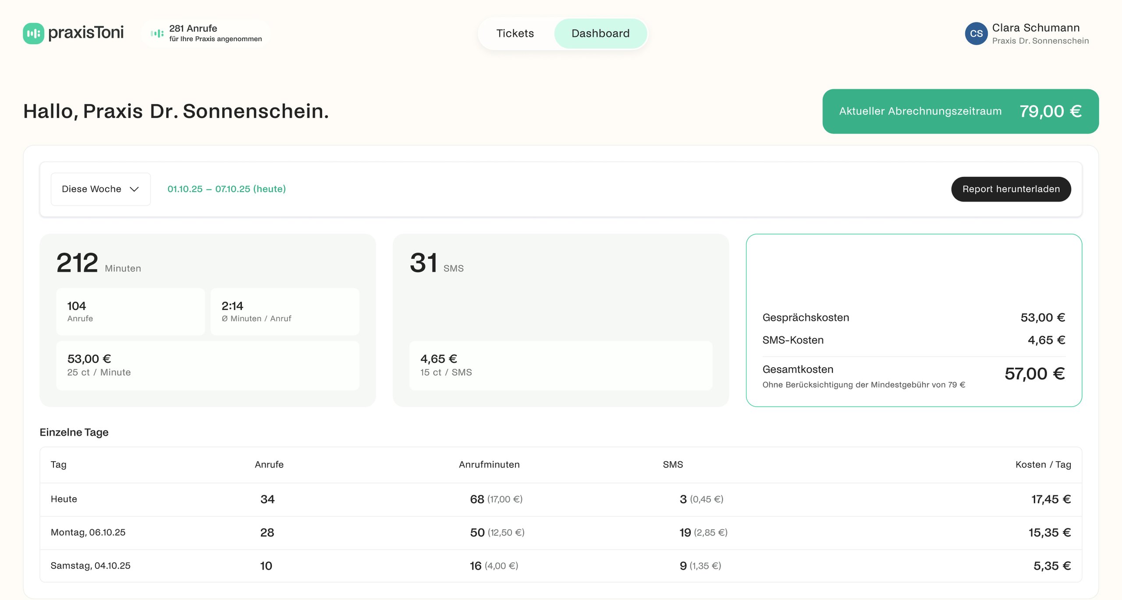Click the 104 Anrufe stat tile
This screenshot has width=1122, height=600.
coord(130,312)
